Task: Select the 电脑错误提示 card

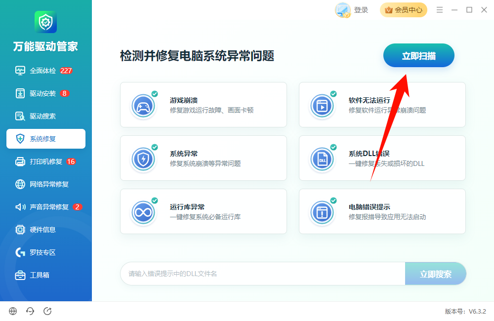Action: (382, 211)
